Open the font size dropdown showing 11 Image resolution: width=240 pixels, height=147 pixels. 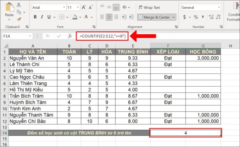[x=78, y=7]
